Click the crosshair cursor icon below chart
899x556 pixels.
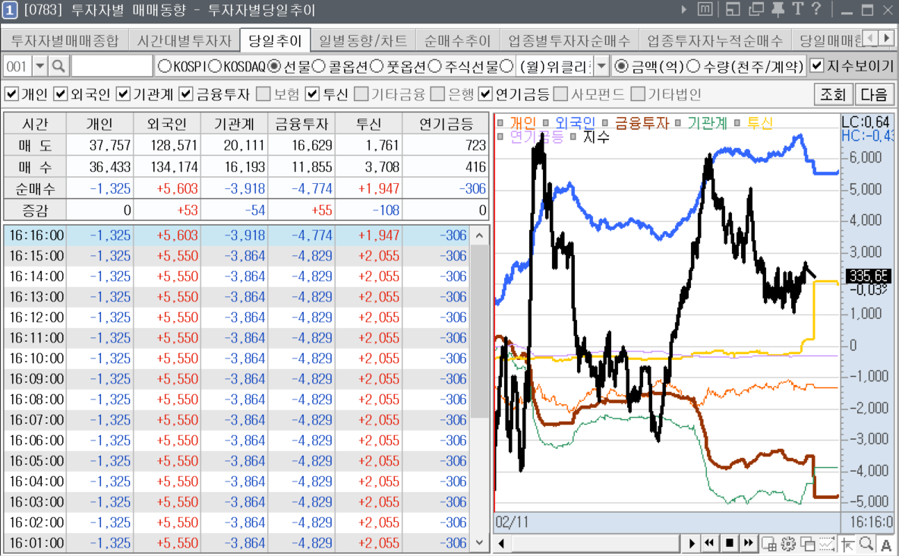(x=847, y=543)
